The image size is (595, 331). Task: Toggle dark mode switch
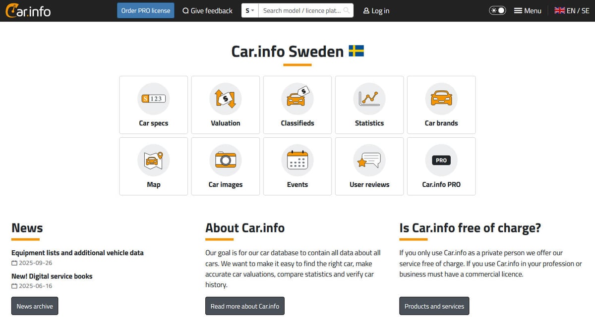point(497,10)
